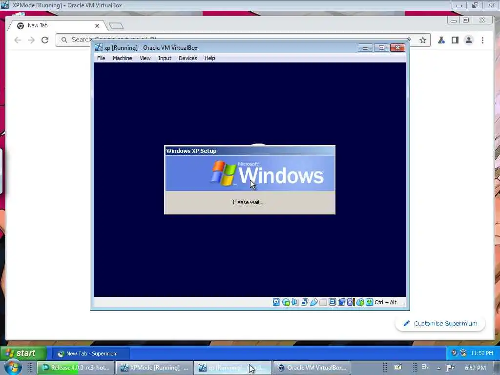
Task: Click the recording indicator in xp VM status bar
Action: [x=341, y=302]
